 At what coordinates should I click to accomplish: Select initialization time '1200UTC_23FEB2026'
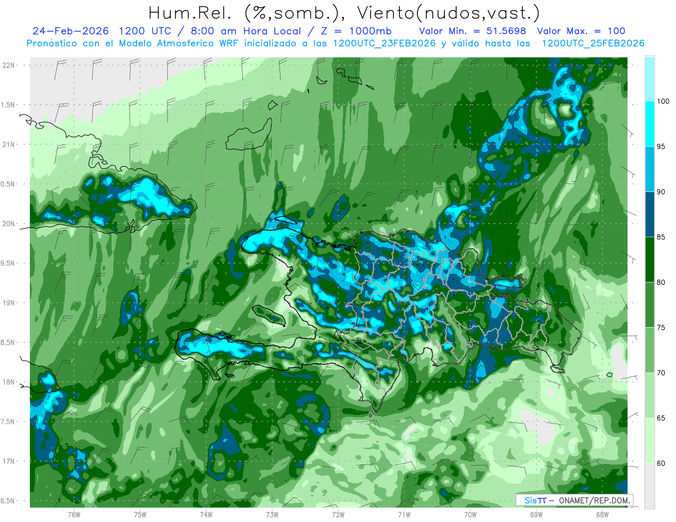(384, 43)
